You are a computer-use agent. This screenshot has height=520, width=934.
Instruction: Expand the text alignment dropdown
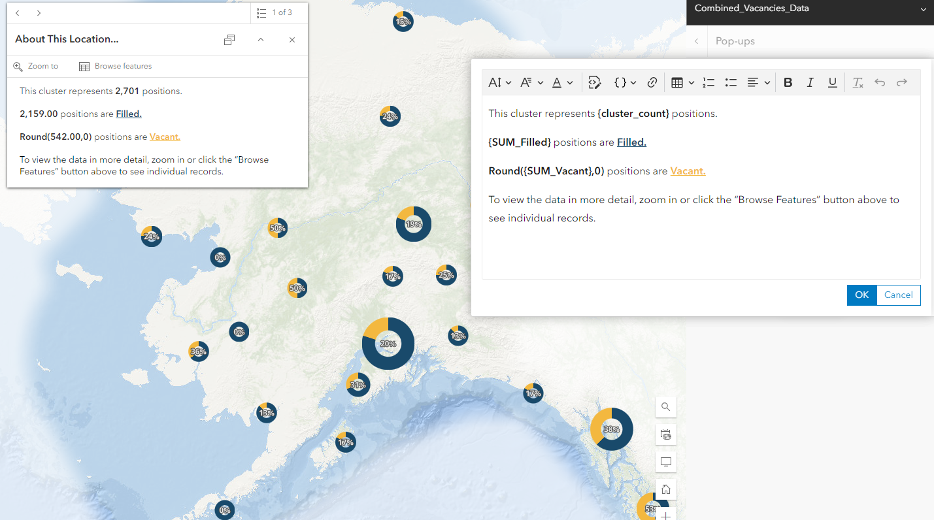tap(759, 82)
